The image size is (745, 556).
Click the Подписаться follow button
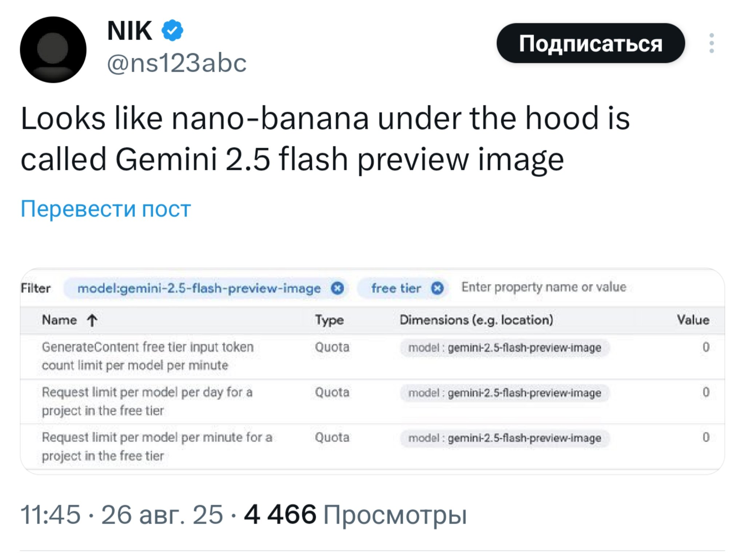click(590, 43)
